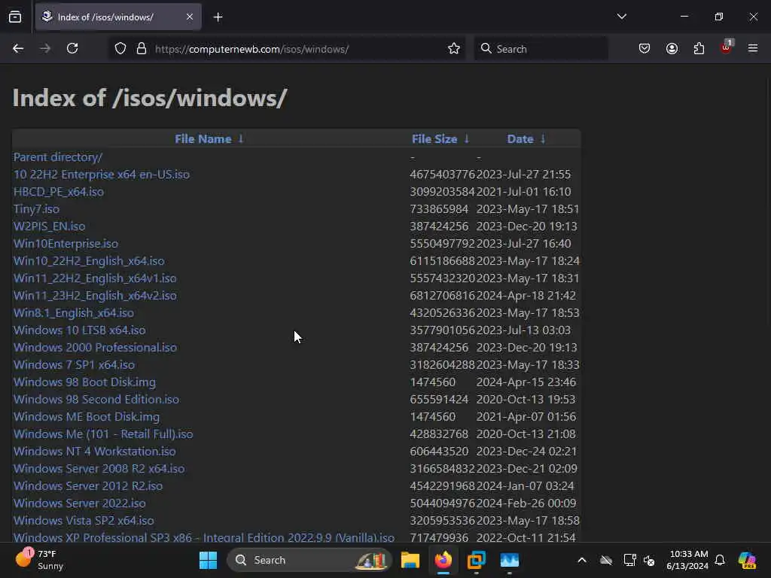
Task: Show hidden system tray icons
Action: coord(582,560)
